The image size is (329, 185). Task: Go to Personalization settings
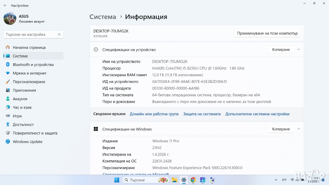pyautogui.click(x=29, y=82)
